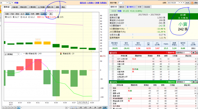This screenshot has width=198, height=109.
Task: Toggle the 主力 overlay button
Action: tap(22, 14)
